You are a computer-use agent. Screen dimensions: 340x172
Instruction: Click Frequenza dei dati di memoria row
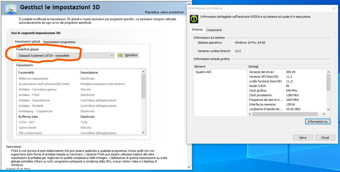coord(287,100)
